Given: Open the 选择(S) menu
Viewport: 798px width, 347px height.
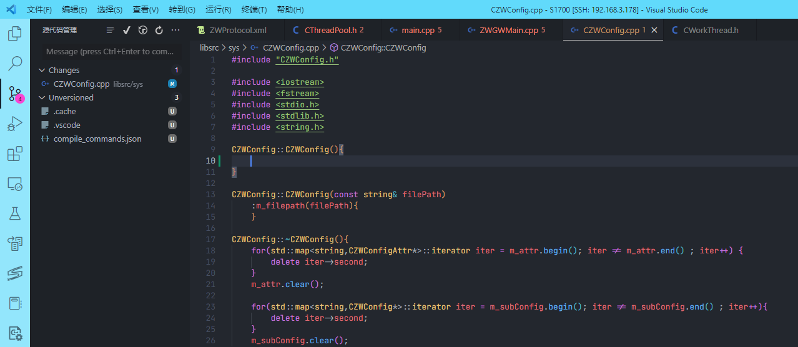Looking at the screenshot, I should point(110,9).
